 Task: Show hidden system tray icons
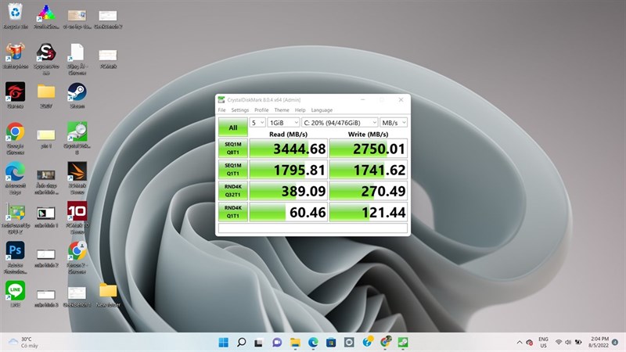pyautogui.click(x=520, y=343)
